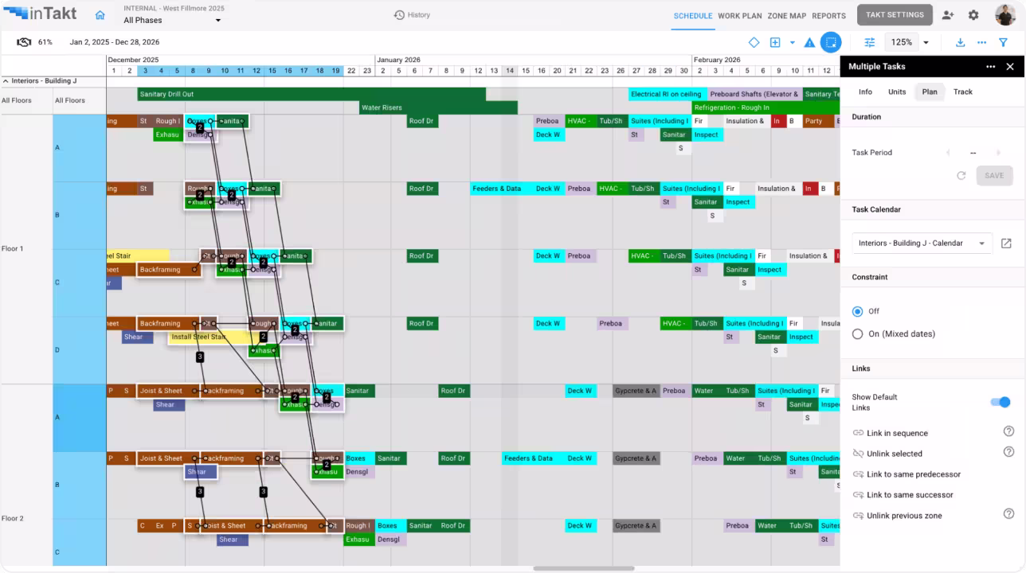Click the TAKT SETTINGS button
This screenshot has height=573, width=1026.
[x=895, y=14]
